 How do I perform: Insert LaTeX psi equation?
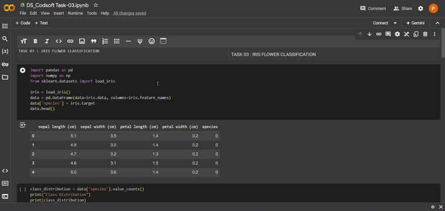pyautogui.click(x=140, y=42)
